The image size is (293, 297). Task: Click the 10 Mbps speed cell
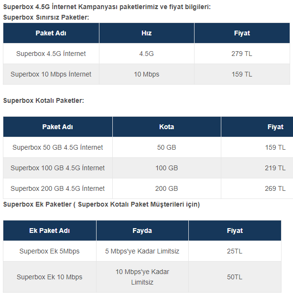(x=146, y=74)
